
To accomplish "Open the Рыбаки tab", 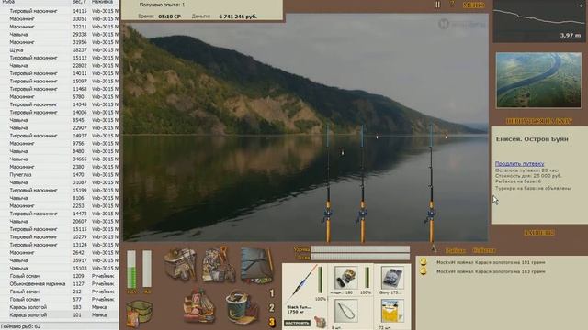I will (456, 250).
